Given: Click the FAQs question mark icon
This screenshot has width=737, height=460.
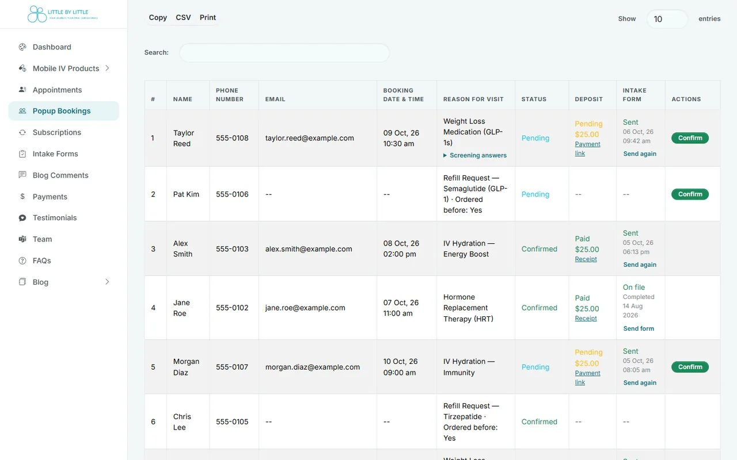Looking at the screenshot, I should [x=22, y=260].
